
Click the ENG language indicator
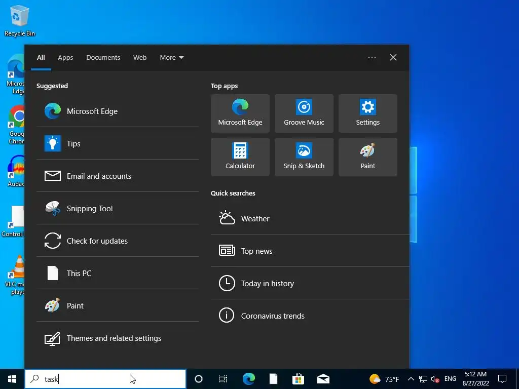point(450,379)
